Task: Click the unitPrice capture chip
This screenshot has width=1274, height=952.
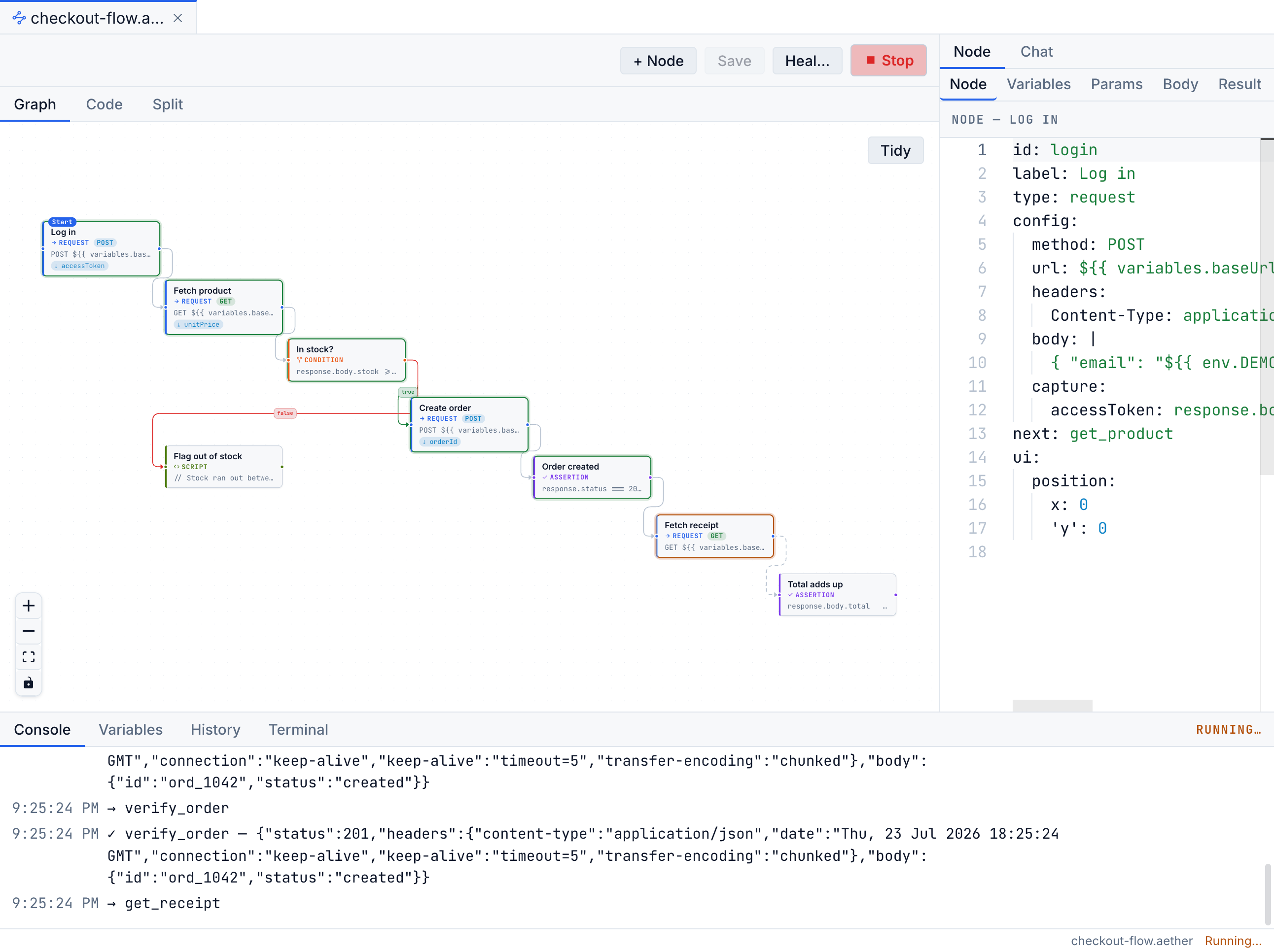Action: [x=198, y=325]
